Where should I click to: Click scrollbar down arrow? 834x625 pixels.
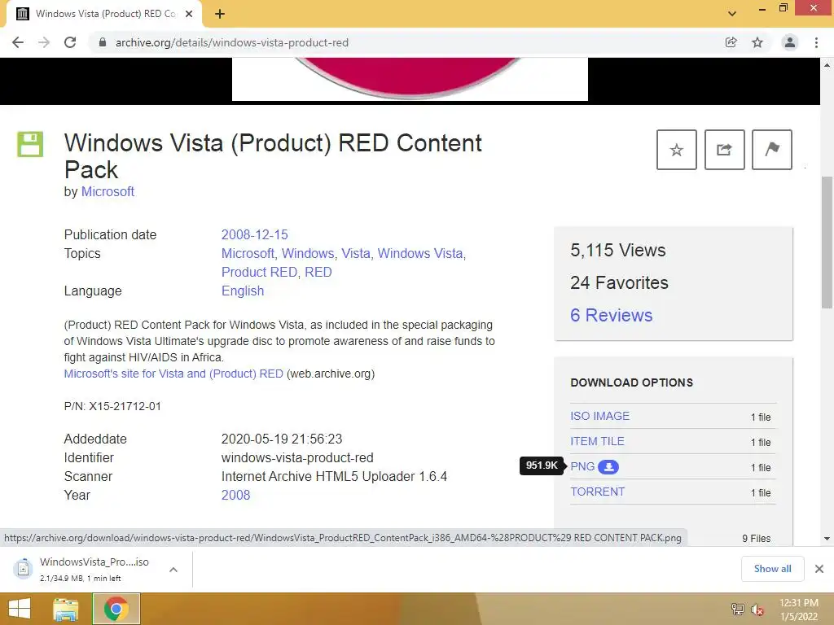[x=827, y=539]
